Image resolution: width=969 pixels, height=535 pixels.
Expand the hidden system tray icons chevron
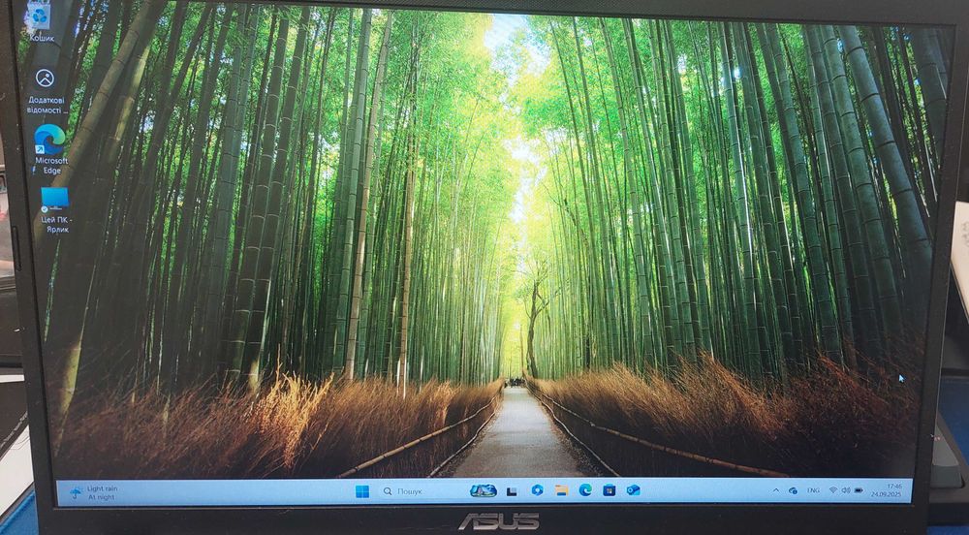pyautogui.click(x=776, y=490)
